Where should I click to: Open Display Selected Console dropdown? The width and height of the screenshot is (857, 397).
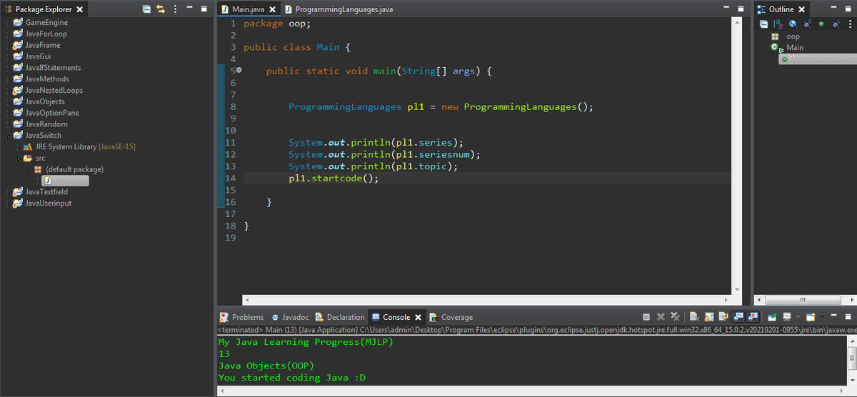click(x=798, y=317)
